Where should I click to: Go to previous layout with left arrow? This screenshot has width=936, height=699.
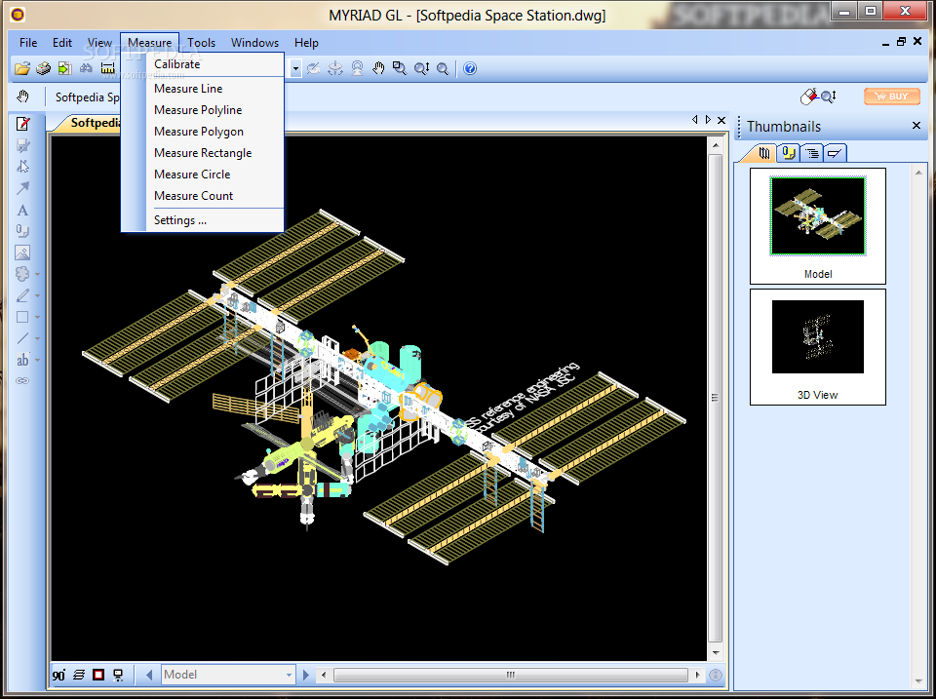[x=149, y=676]
